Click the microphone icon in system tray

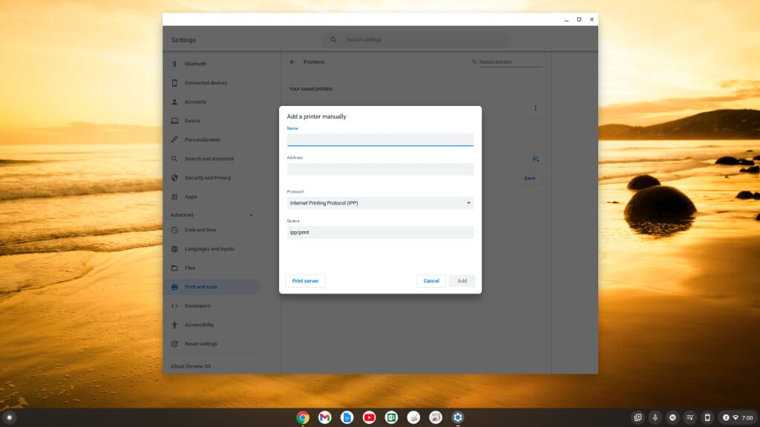coord(655,417)
